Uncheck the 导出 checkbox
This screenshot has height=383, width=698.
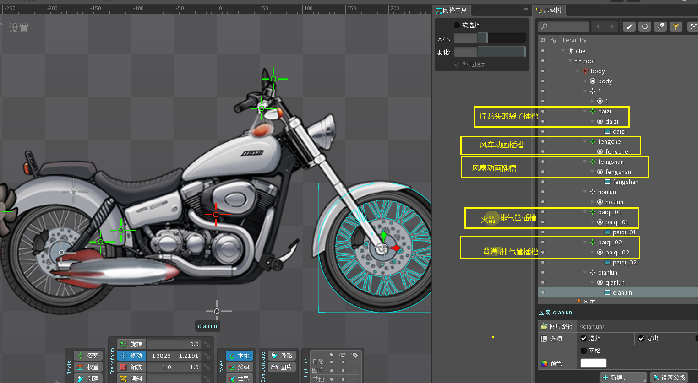point(641,339)
